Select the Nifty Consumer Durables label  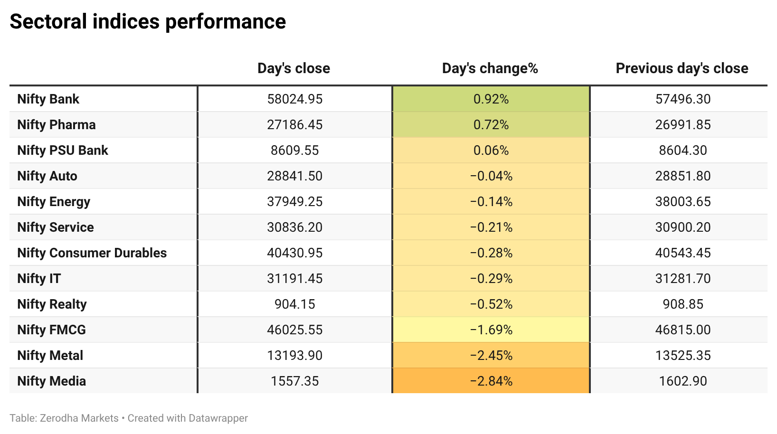coord(92,253)
